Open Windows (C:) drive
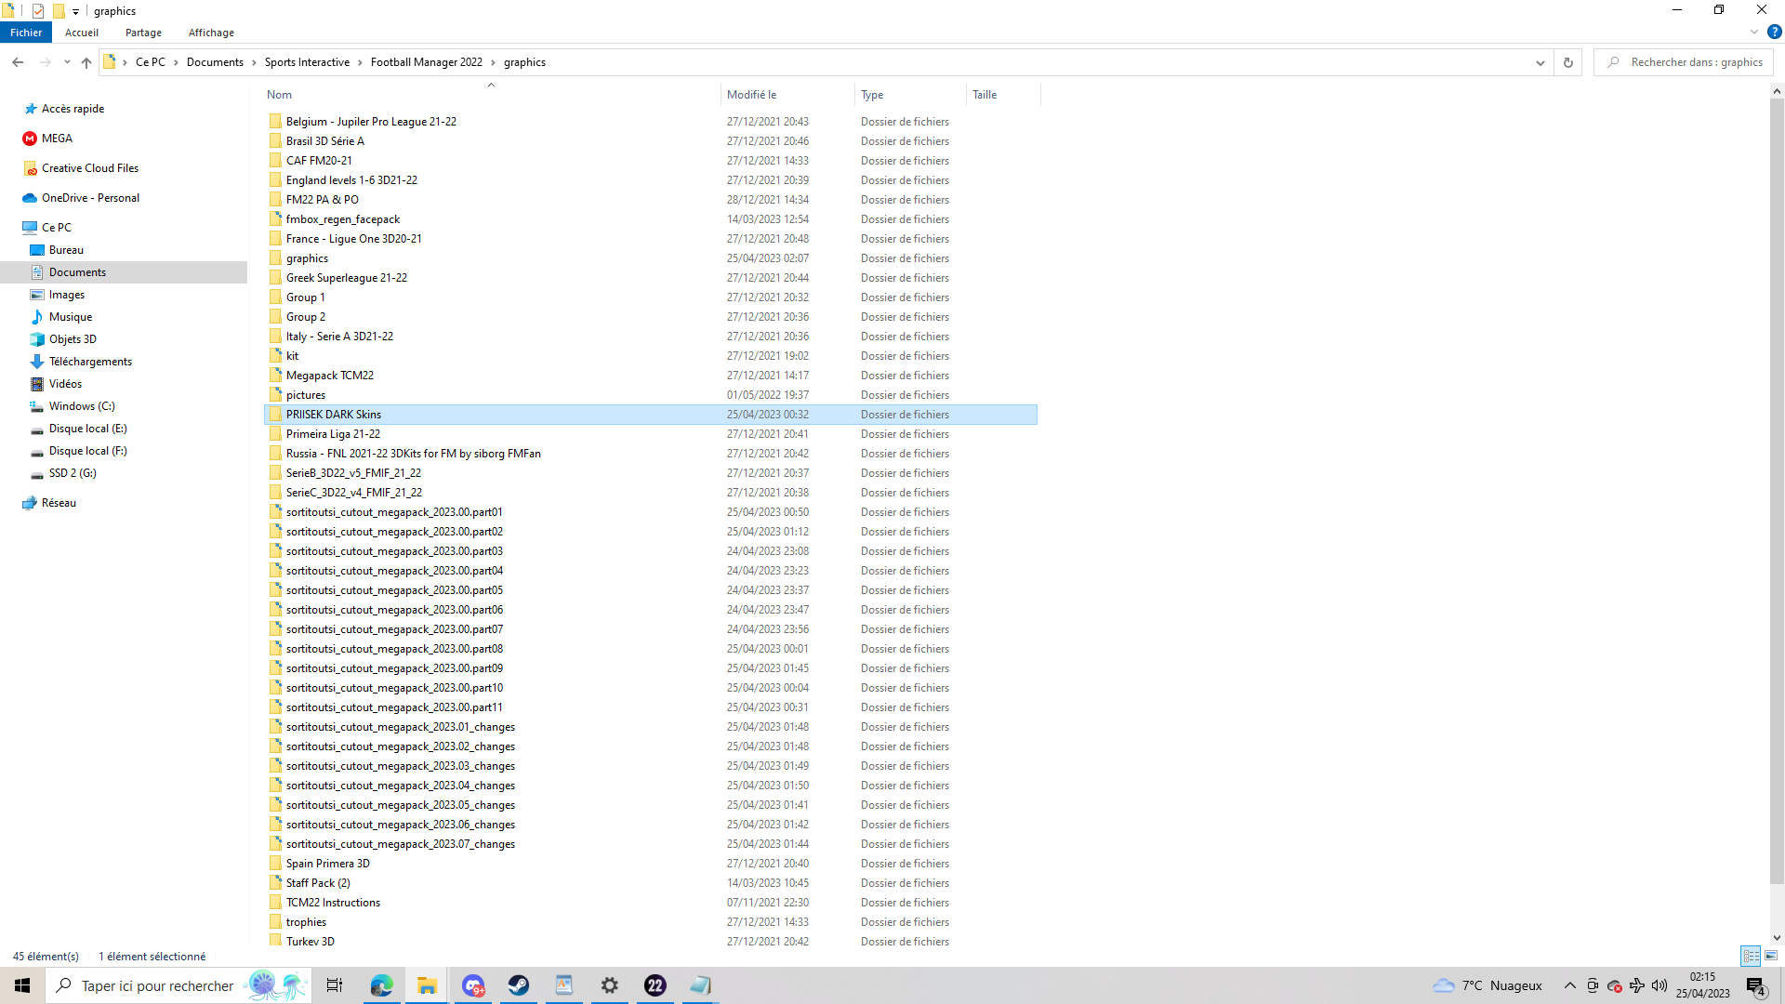 82,406
